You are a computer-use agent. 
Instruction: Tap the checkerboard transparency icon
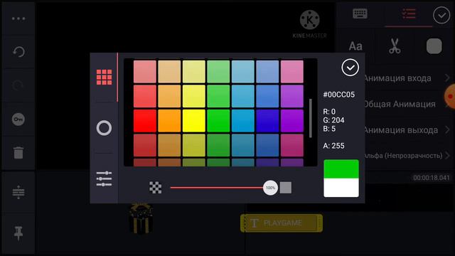click(x=155, y=188)
